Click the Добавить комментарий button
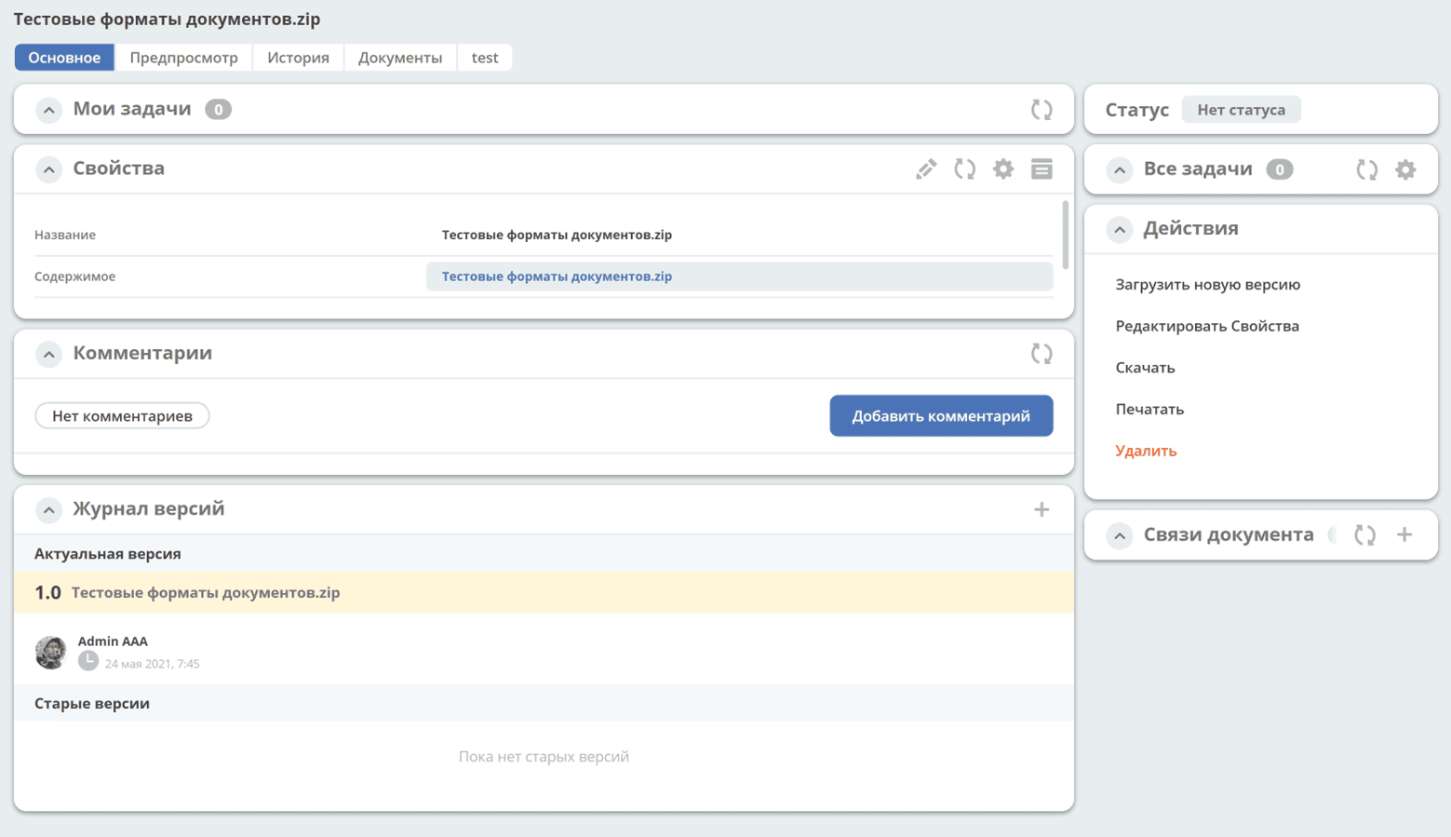 [x=941, y=416]
